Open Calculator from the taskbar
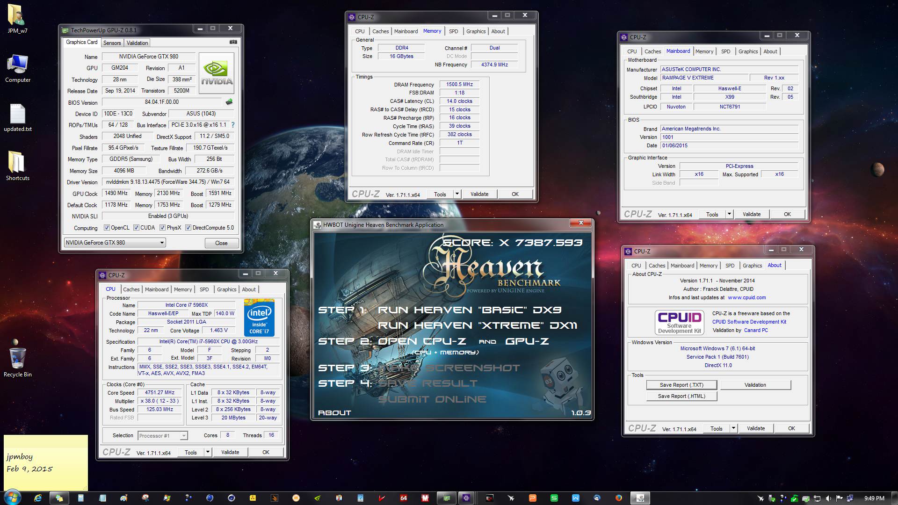The image size is (898, 505). 80,498
